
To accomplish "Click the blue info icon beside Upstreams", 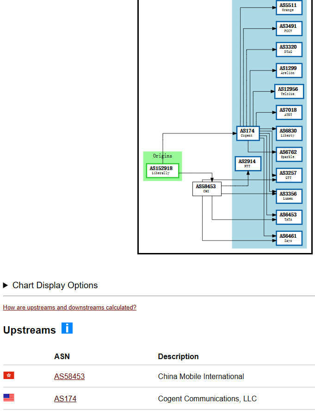I will coord(67,329).
